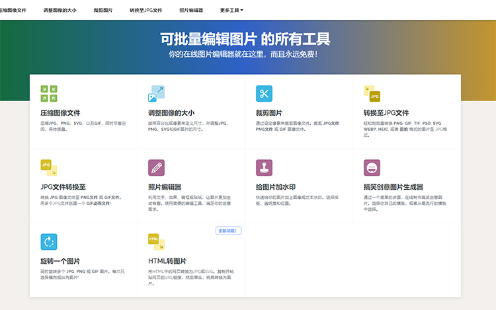The width and height of the screenshot is (496, 310).
Task: Expand the 更多工具 dropdown menu
Action: coord(231,11)
